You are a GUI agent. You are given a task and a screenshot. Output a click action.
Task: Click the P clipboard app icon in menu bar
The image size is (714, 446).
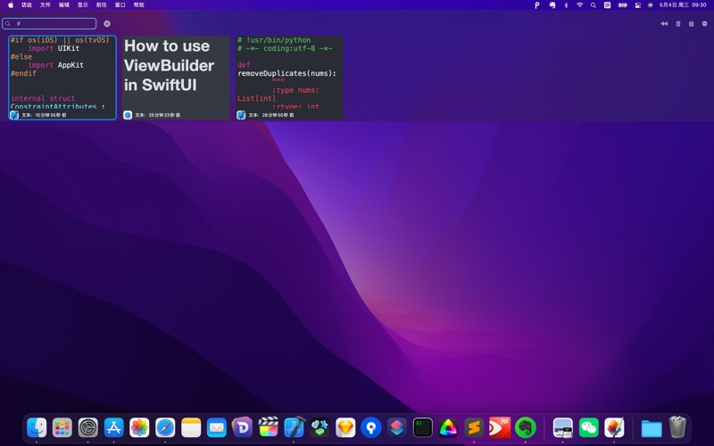click(537, 4)
